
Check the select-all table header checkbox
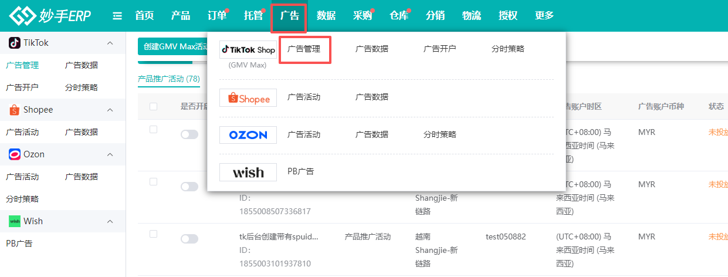tap(154, 106)
